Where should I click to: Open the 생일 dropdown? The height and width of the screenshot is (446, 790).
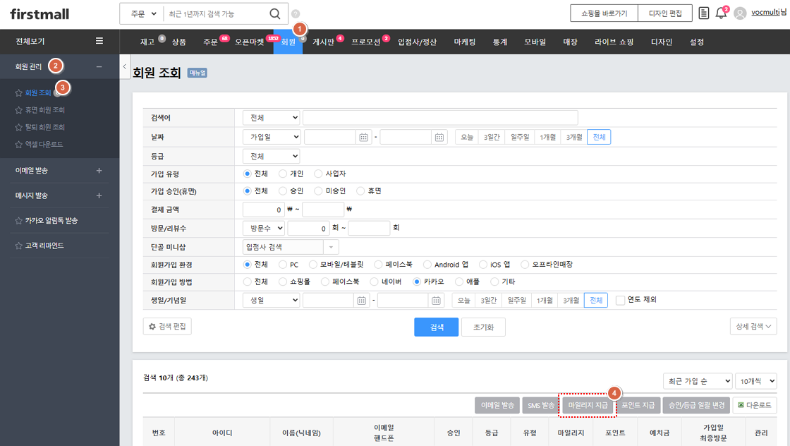click(271, 301)
